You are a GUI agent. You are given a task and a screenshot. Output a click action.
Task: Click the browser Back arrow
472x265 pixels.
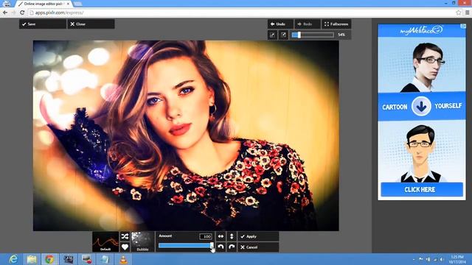pos(5,13)
